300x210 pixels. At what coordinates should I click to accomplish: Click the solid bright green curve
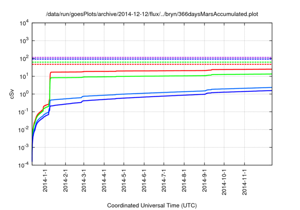pyautogui.click(x=164, y=76)
